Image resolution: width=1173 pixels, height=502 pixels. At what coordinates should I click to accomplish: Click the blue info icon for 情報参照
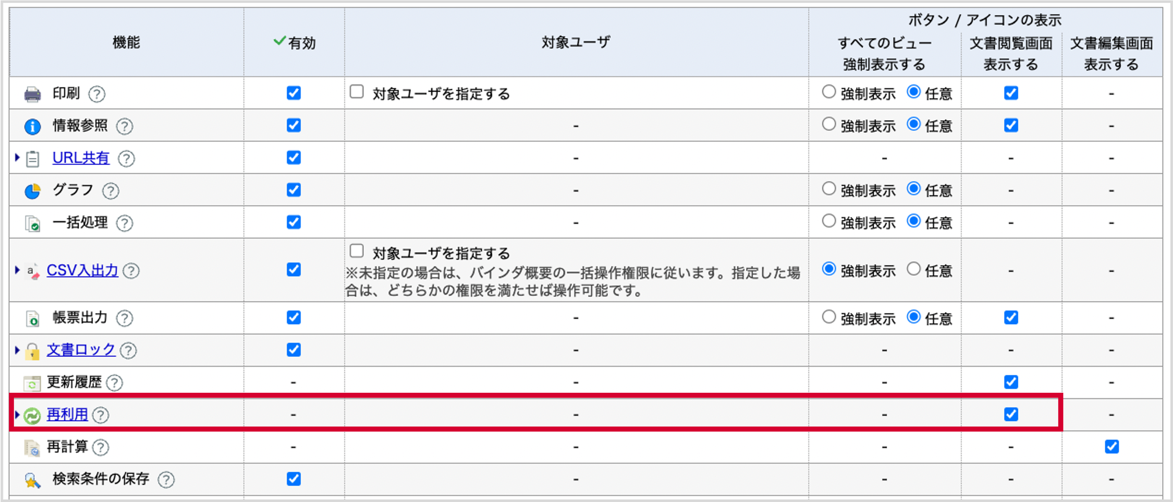32,126
